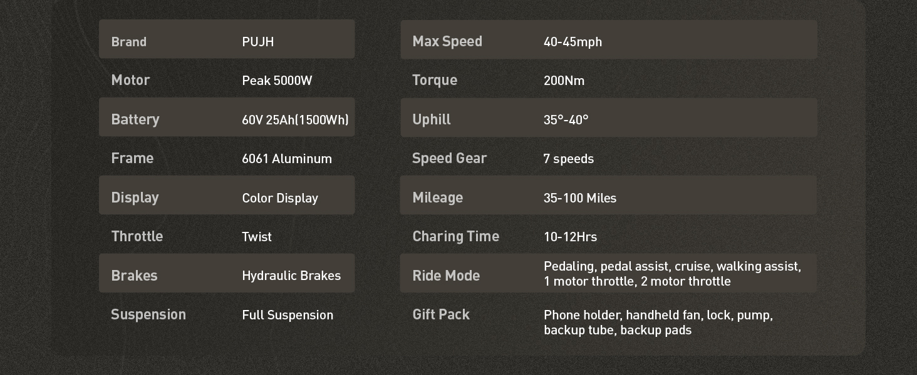Click the Full Suspension value
The height and width of the screenshot is (375, 917).
coord(288,315)
